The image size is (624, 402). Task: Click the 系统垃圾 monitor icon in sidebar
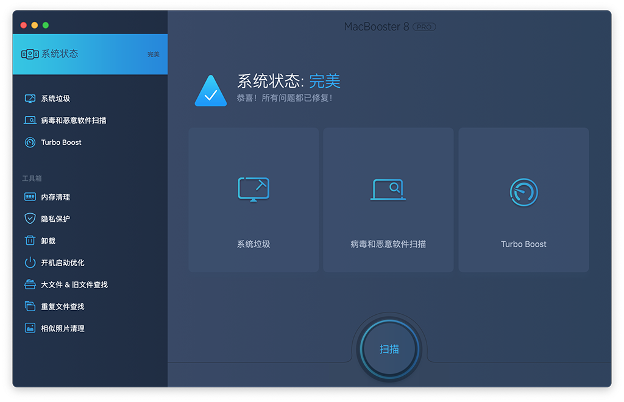click(x=30, y=99)
